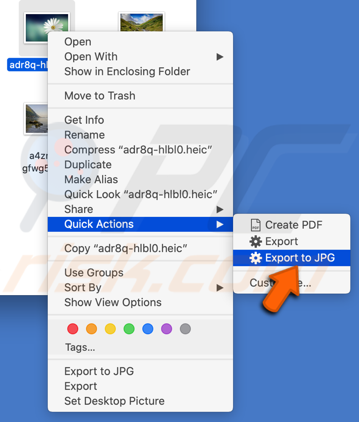Image resolution: width=359 pixels, height=422 pixels.
Task: Select the highlighted Quick Actions entry
Action: click(140, 224)
